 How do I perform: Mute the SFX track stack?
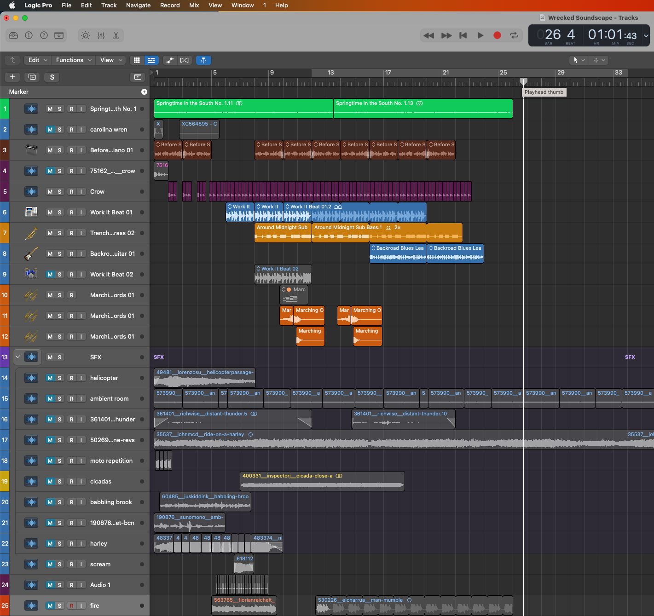(x=50, y=357)
